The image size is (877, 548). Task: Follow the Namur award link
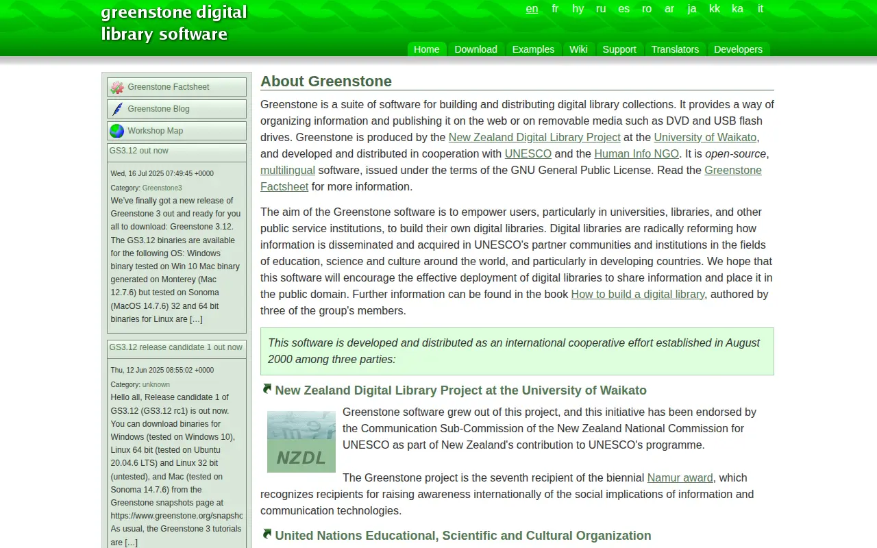680,477
